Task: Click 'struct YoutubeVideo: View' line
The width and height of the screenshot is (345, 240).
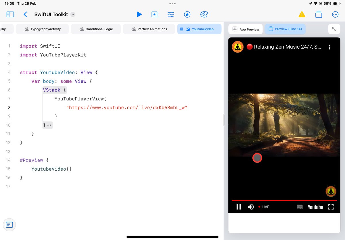Action: pos(59,73)
